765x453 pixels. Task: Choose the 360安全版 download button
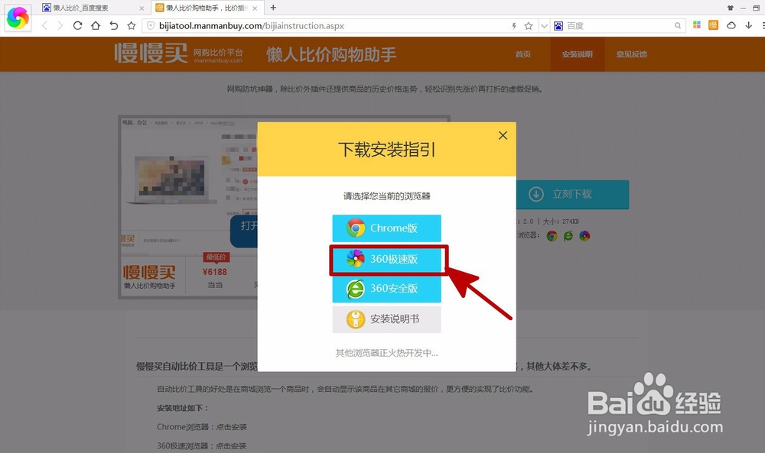386,289
